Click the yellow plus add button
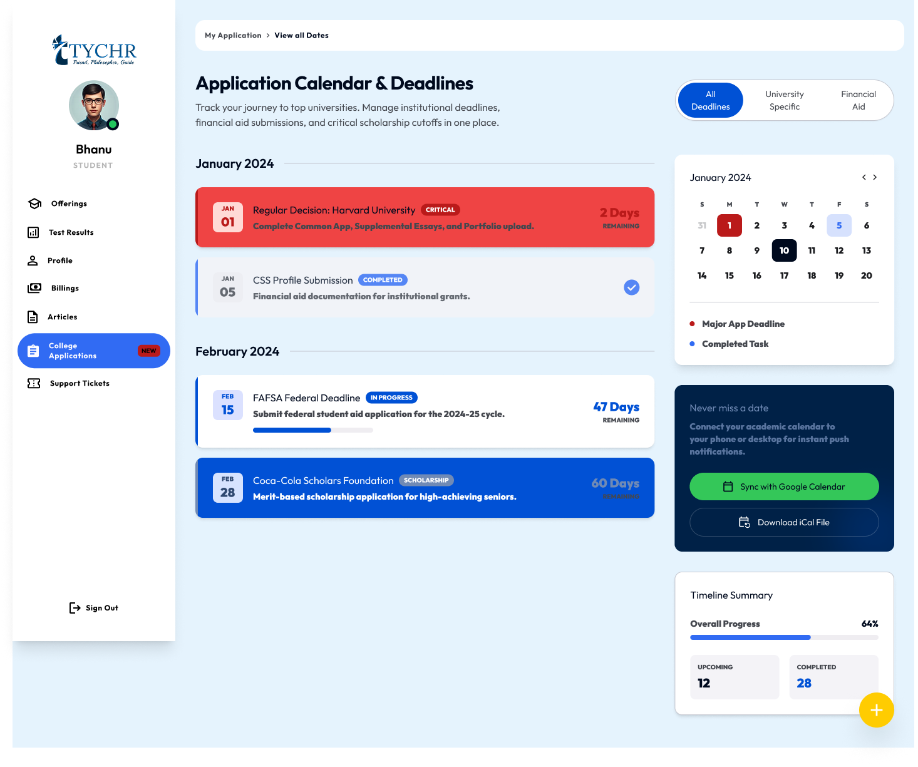Image resolution: width=918 pixels, height=767 pixels. pyautogui.click(x=877, y=710)
